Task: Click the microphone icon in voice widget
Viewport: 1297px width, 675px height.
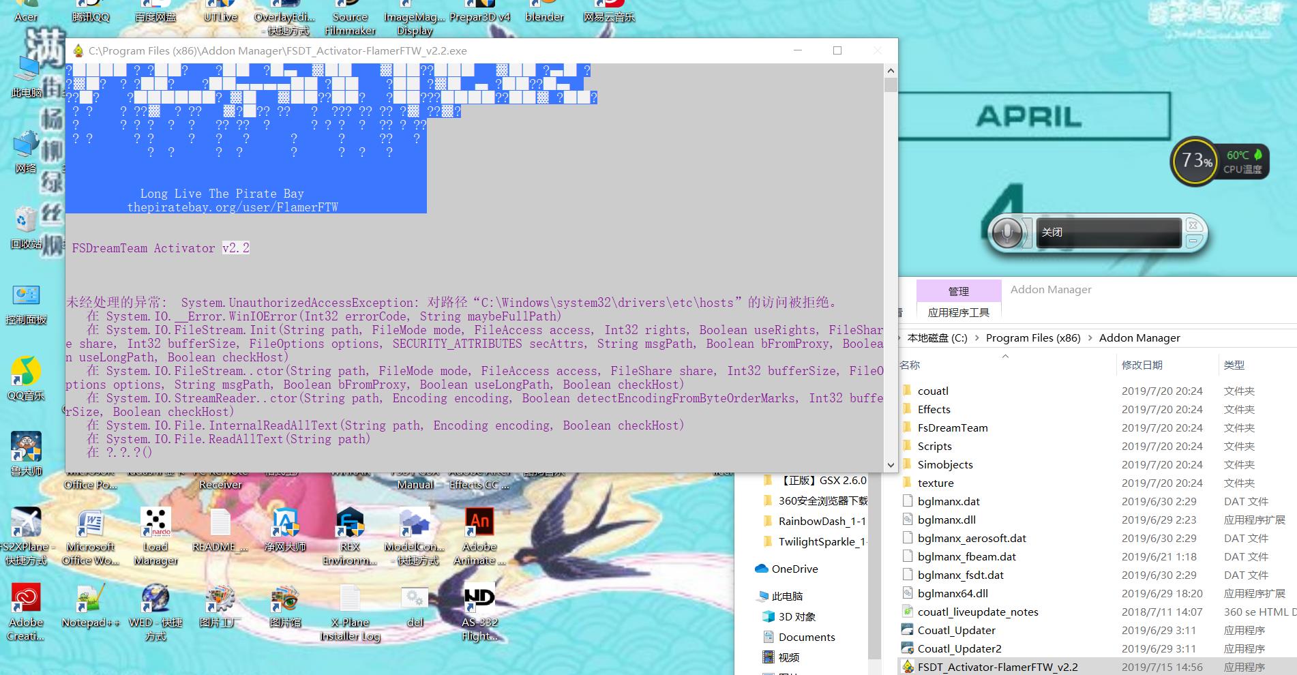Action: (1007, 233)
